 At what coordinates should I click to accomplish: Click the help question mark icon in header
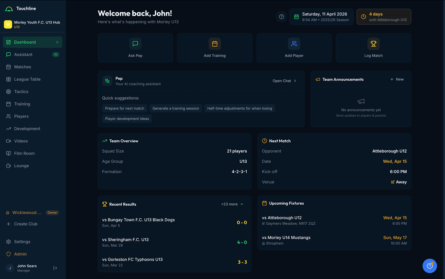point(282,17)
